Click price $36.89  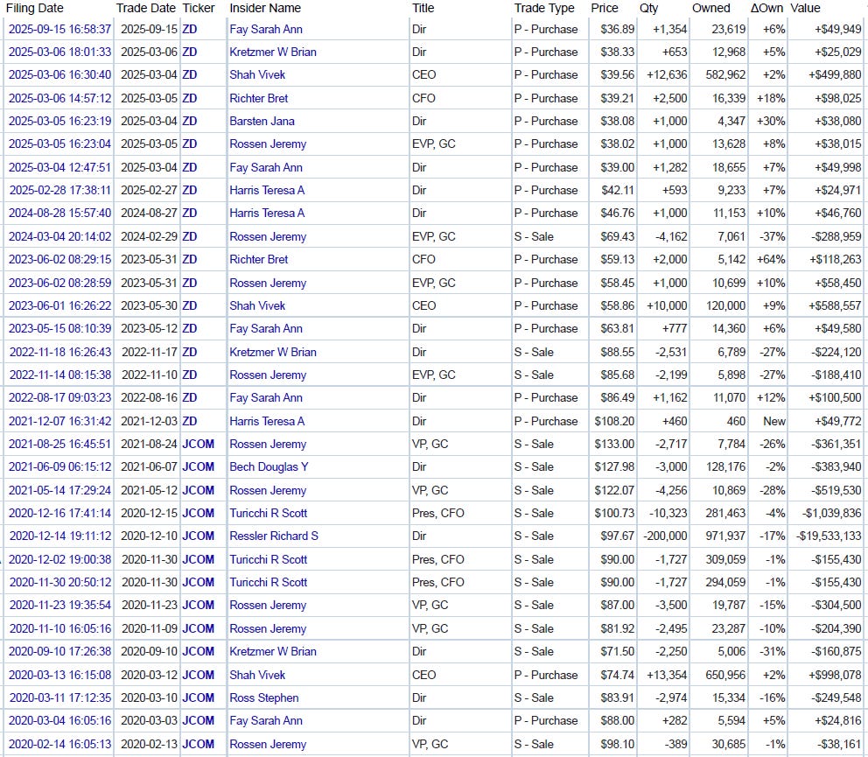click(618, 29)
